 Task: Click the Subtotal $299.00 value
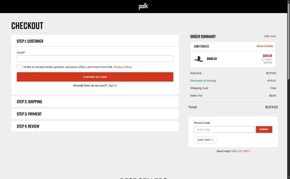click(x=271, y=73)
